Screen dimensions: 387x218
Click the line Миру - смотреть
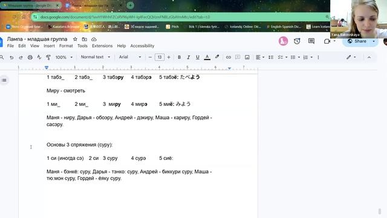tap(66, 91)
